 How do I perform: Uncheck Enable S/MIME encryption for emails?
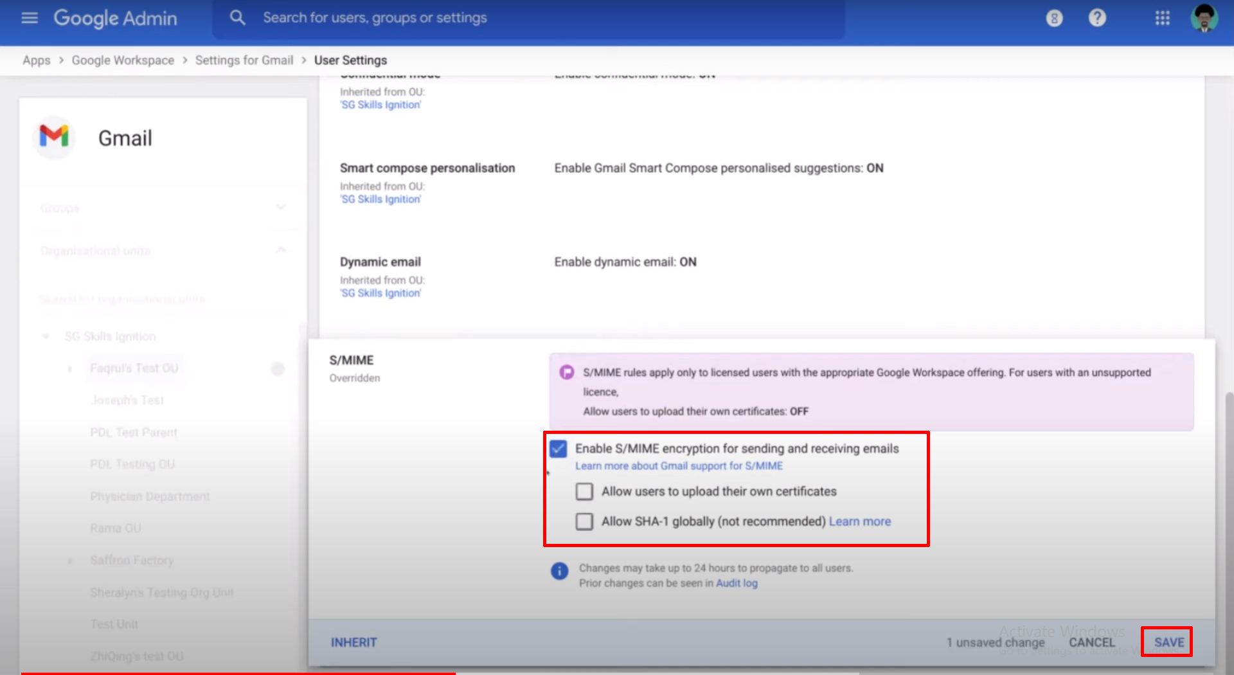pos(558,449)
